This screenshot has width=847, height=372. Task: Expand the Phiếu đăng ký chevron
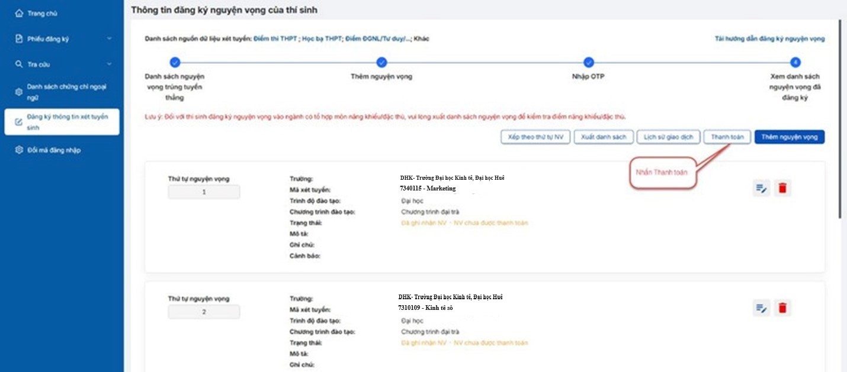[110, 39]
